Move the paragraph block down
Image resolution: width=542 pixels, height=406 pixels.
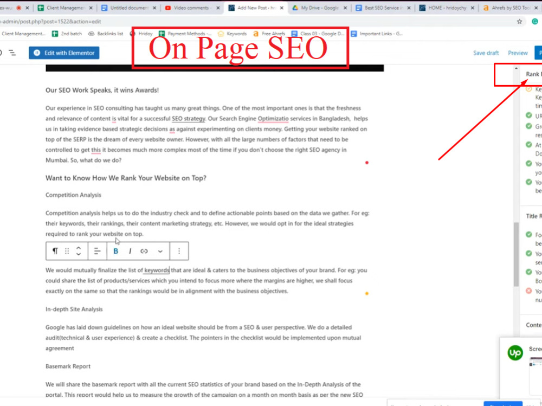(79, 254)
